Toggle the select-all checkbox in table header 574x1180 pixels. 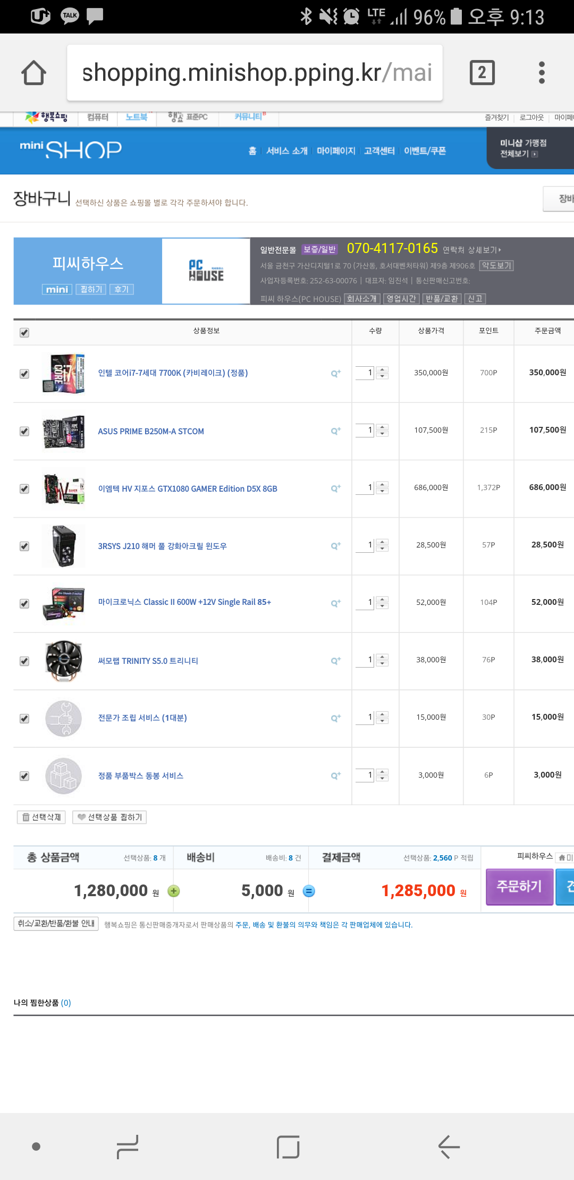point(24,333)
